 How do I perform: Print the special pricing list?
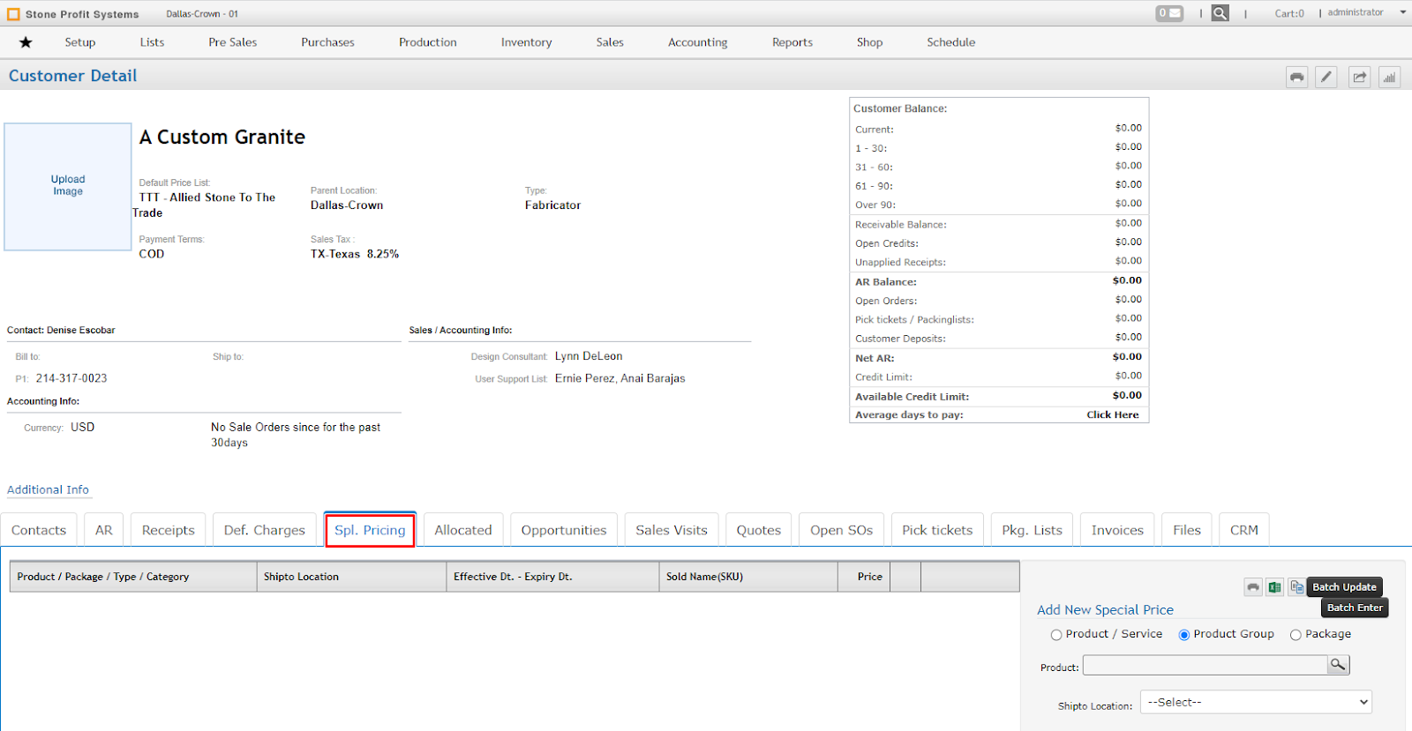click(1253, 587)
